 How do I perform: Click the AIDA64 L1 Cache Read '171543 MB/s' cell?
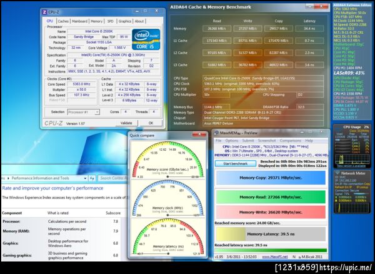point(217,41)
